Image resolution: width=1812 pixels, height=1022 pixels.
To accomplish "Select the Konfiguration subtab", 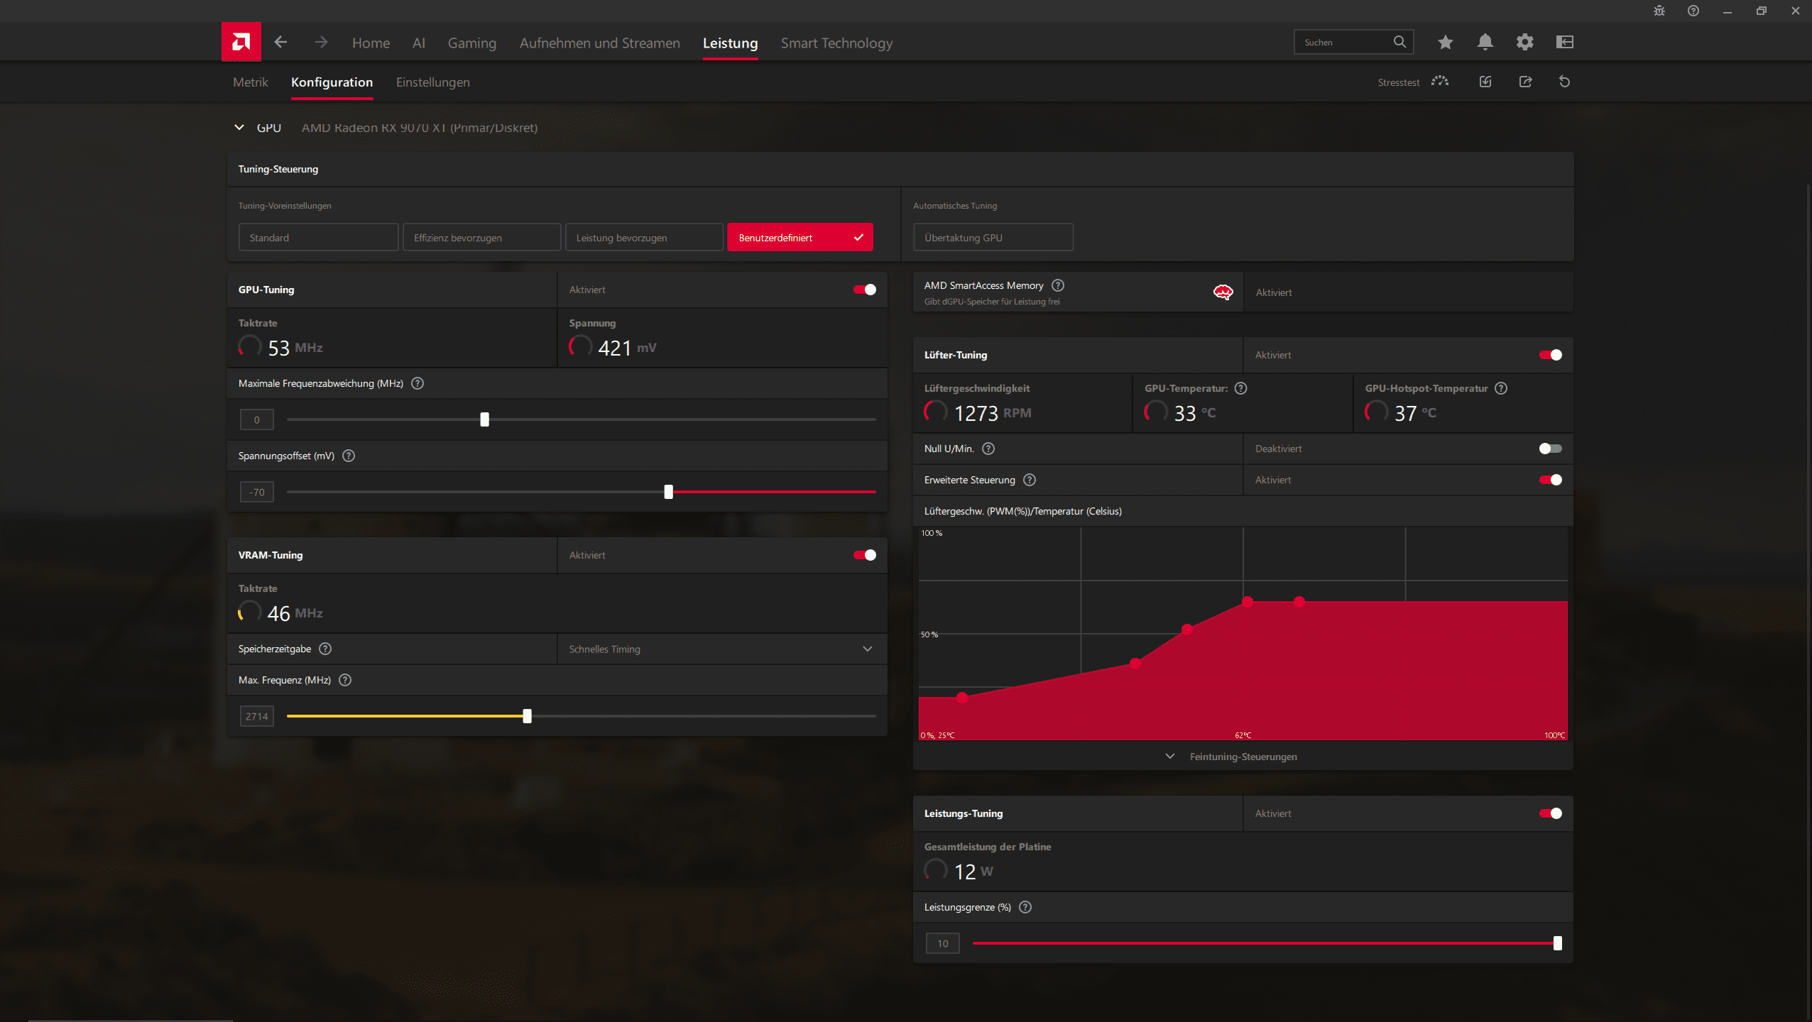I will pos(332,82).
